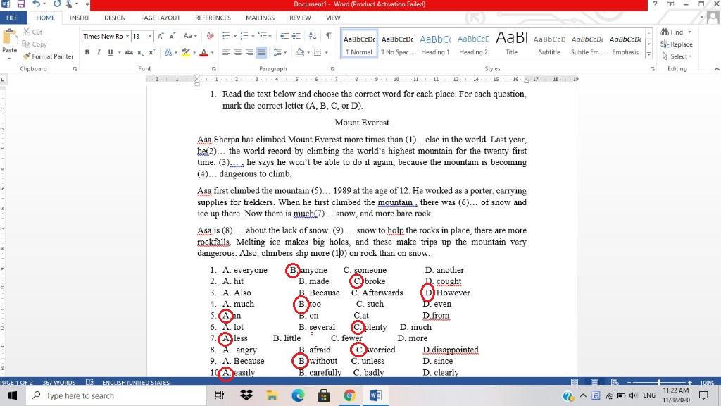721x406 pixels.
Task: Switch to REFERENCES tab
Action: (213, 18)
